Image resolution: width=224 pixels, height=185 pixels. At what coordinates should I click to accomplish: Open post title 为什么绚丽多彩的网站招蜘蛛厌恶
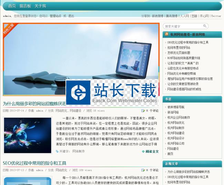coord(34,104)
